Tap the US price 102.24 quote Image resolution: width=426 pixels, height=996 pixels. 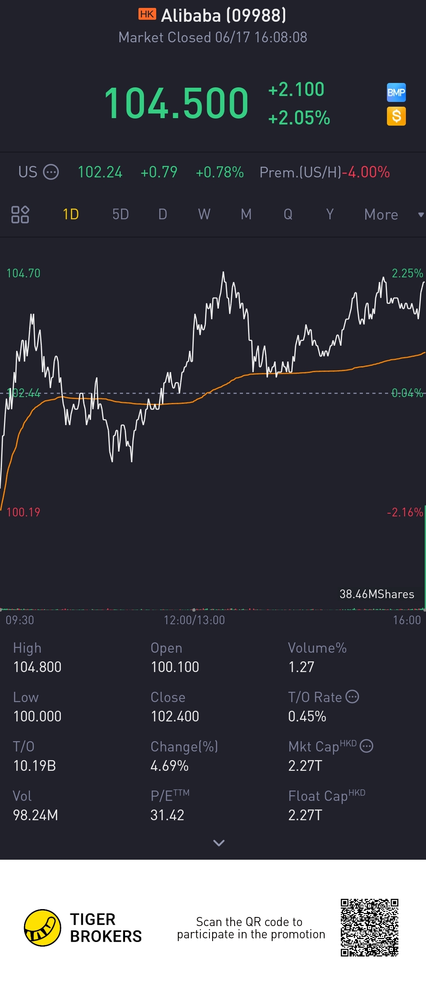(x=100, y=172)
